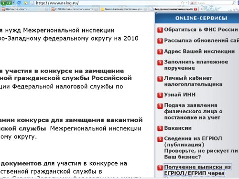Click text нужд Межрегиональной инспекции
239x179 pixels.
click(x=60, y=30)
